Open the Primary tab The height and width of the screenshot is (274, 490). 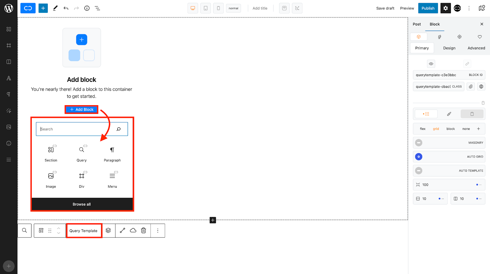point(422,48)
